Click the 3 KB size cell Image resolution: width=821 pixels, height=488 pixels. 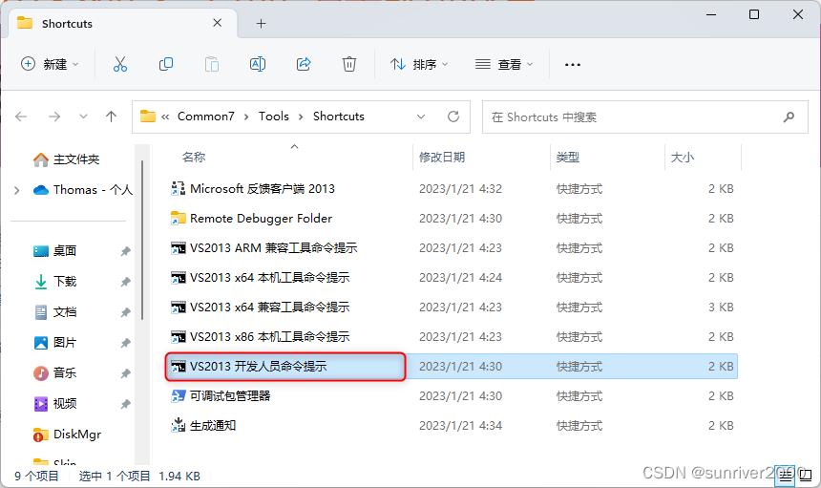(x=721, y=307)
